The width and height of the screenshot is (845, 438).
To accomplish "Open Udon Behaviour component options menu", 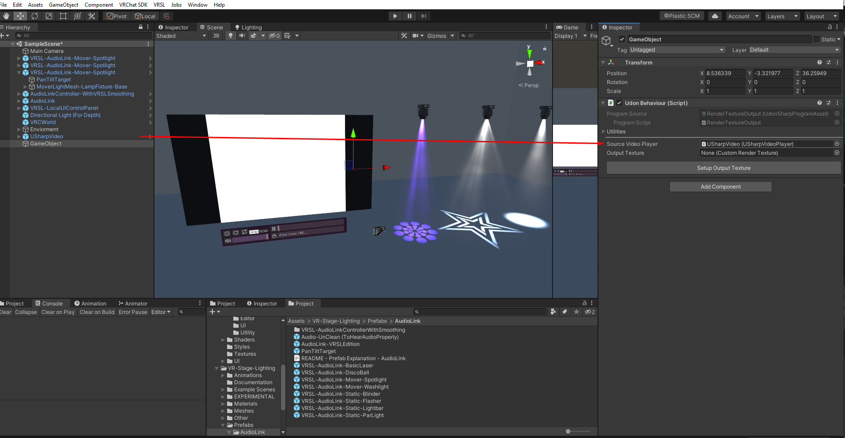I will (837, 103).
